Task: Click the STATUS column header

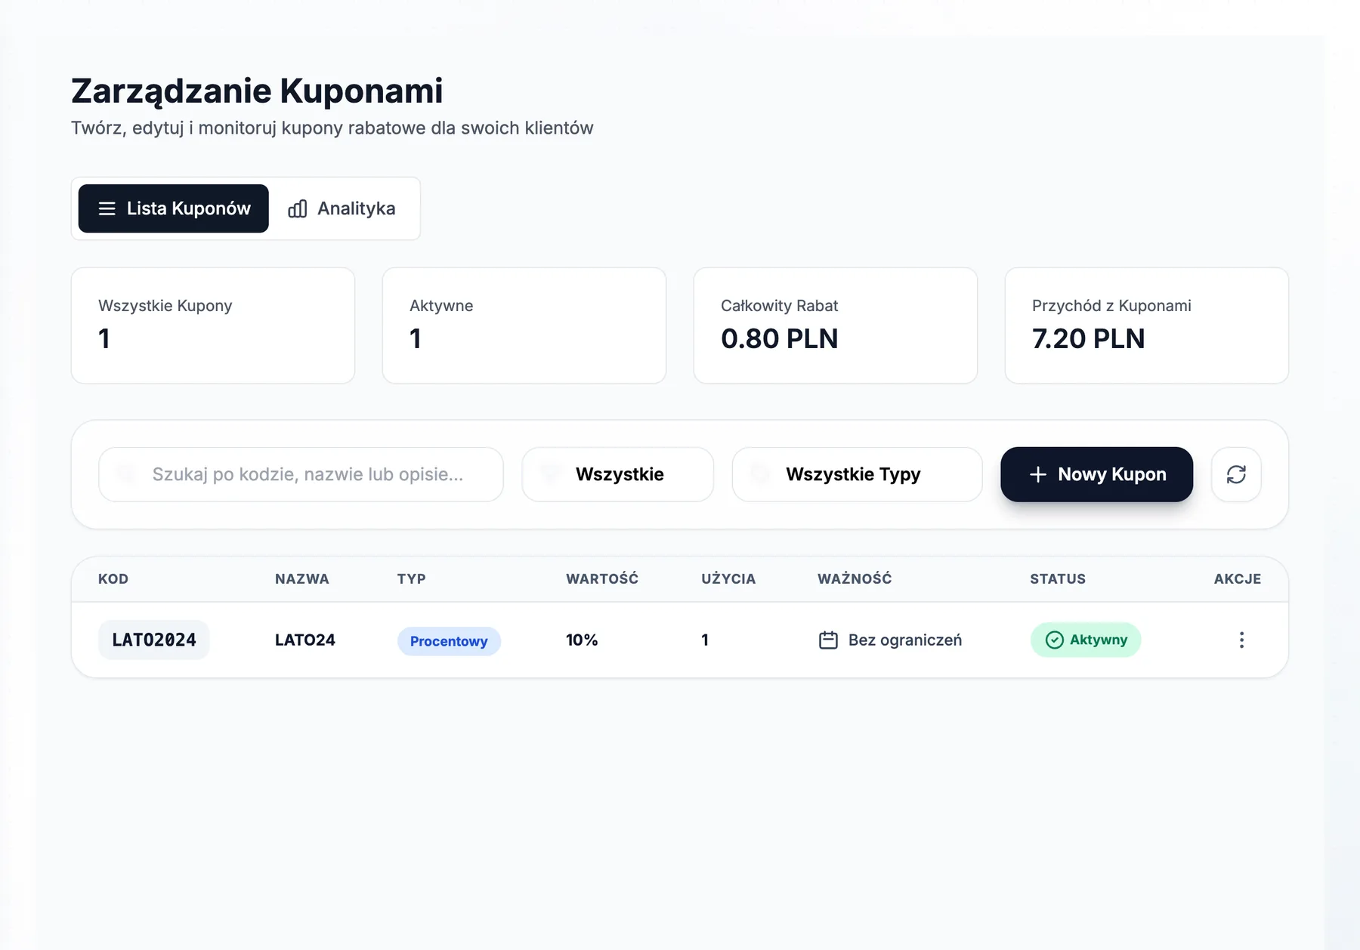Action: (x=1058, y=579)
